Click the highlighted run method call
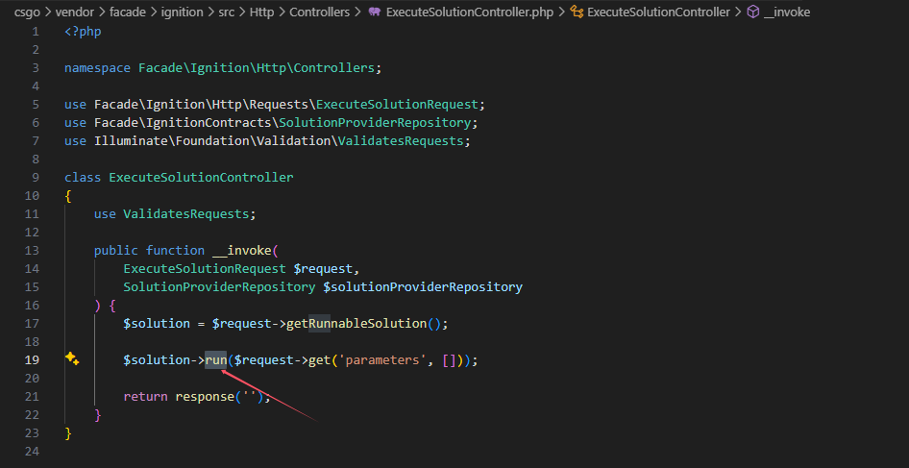The image size is (909, 468). tap(216, 359)
